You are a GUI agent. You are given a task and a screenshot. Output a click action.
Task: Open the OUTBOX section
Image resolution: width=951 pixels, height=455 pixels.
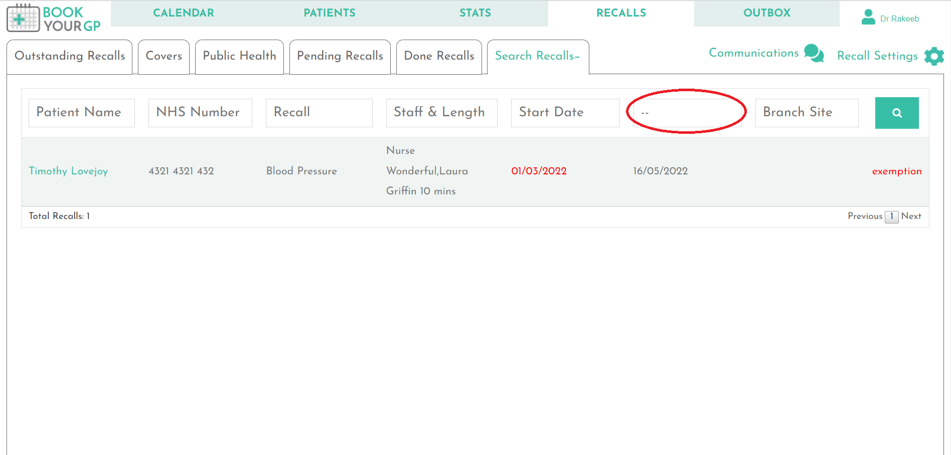click(x=767, y=13)
